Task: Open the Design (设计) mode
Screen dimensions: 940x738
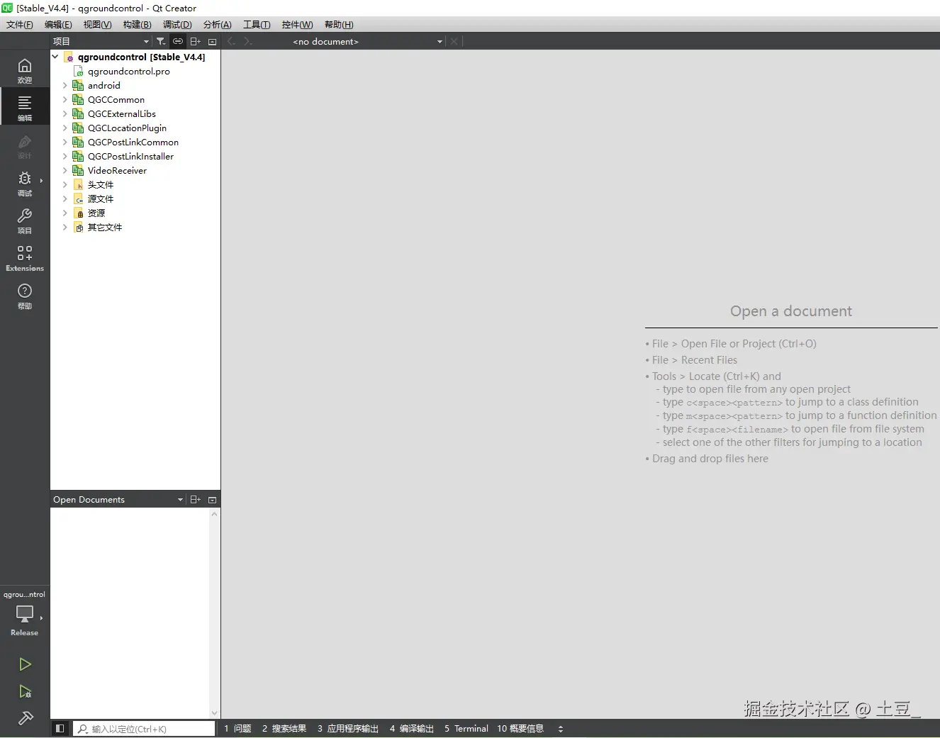Action: (x=25, y=145)
